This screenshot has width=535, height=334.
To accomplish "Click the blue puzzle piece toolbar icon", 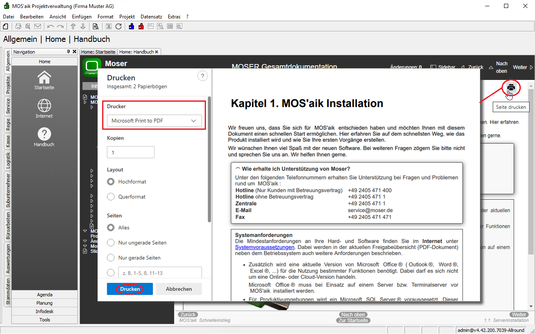I will pos(132,26).
